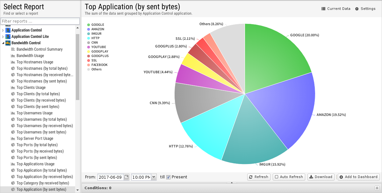The image size is (382, 193).
Task: Open Top Application (by sent bytes) report
Action: pos(41,189)
